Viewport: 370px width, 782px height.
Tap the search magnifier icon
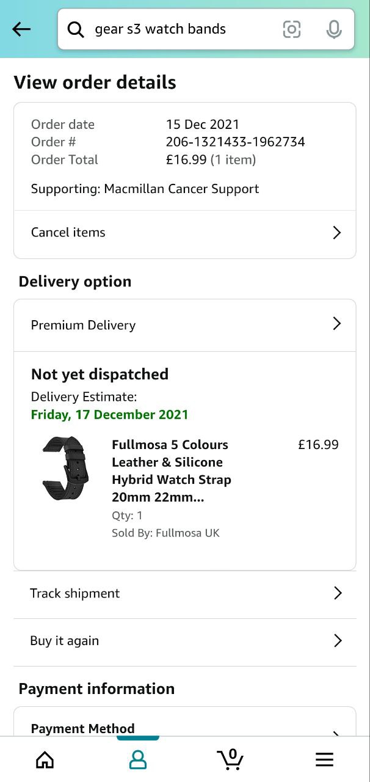pyautogui.click(x=76, y=29)
